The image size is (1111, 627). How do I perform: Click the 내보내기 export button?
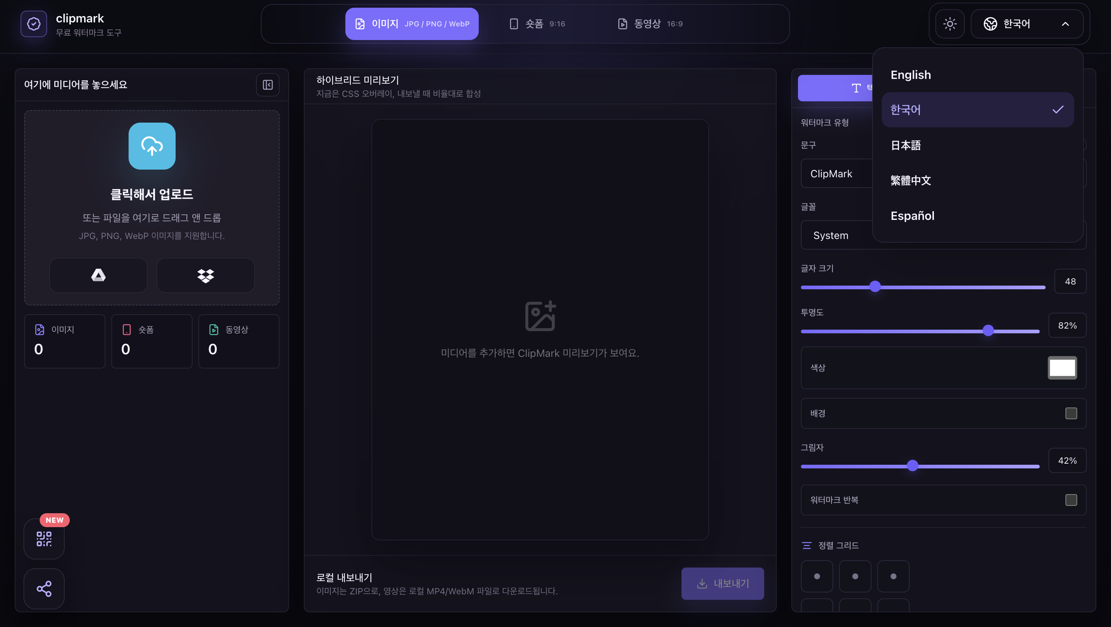[x=722, y=583]
